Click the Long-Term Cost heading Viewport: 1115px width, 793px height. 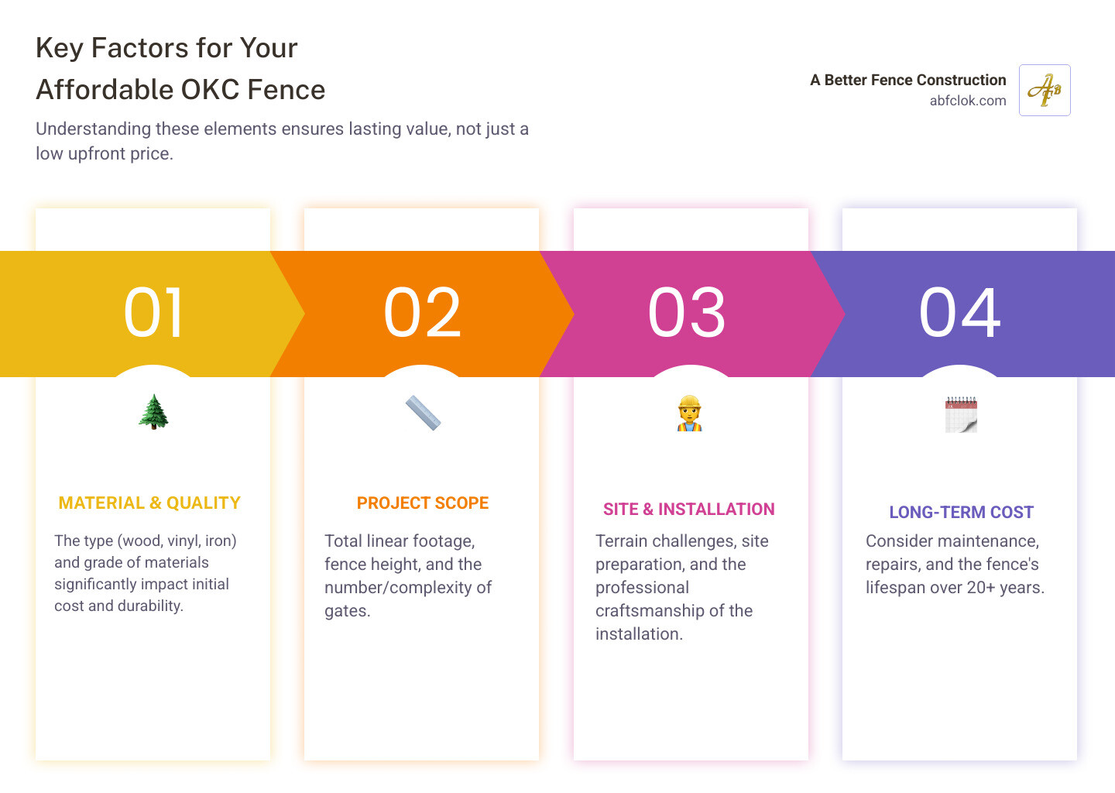961,513
